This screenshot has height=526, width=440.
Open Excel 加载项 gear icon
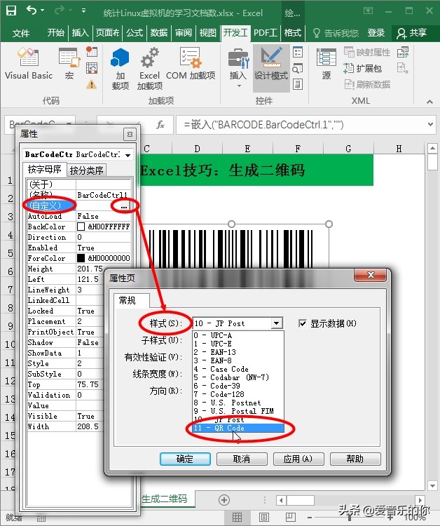(149, 69)
